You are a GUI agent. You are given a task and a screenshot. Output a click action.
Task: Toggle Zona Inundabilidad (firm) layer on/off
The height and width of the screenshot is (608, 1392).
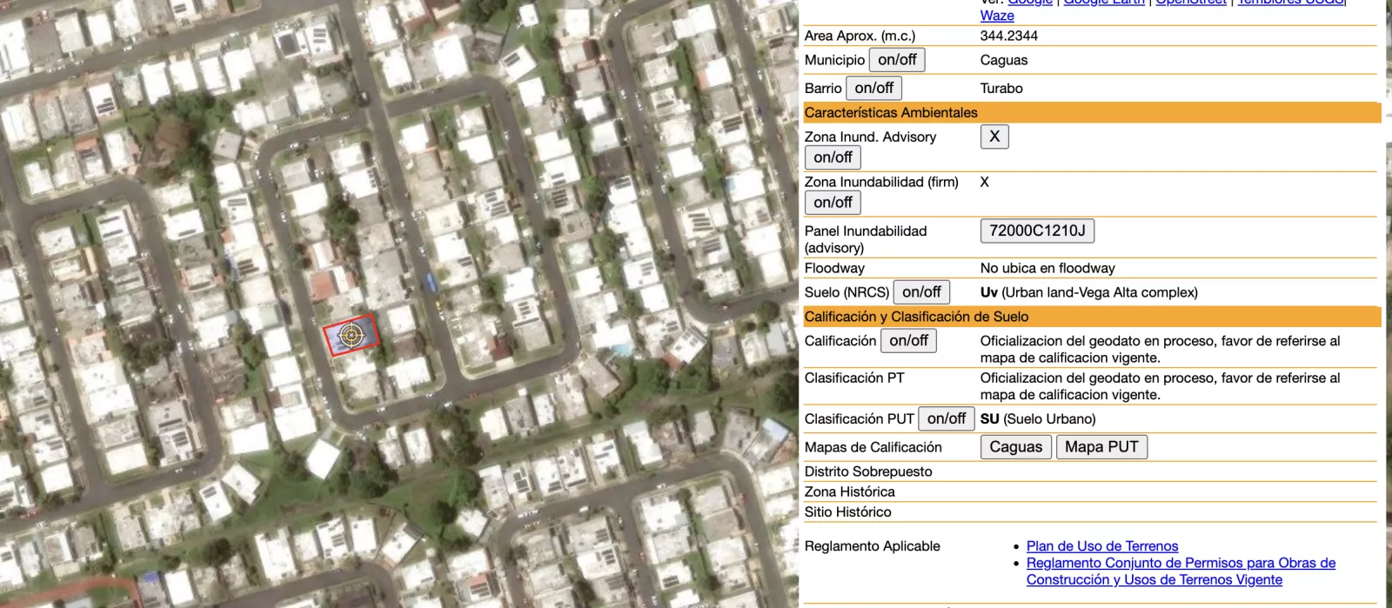coord(833,203)
